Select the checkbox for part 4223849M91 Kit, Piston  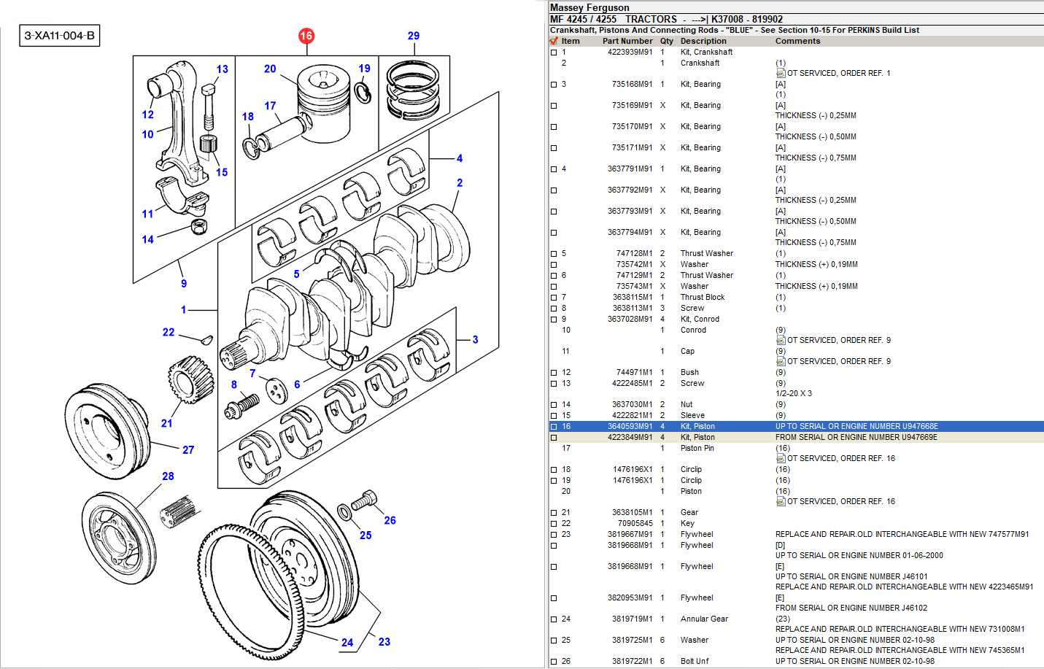coord(554,438)
